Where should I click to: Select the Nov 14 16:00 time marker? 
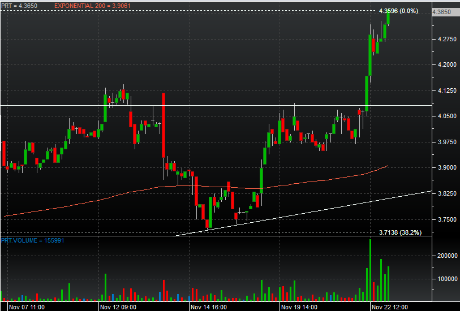(209, 306)
